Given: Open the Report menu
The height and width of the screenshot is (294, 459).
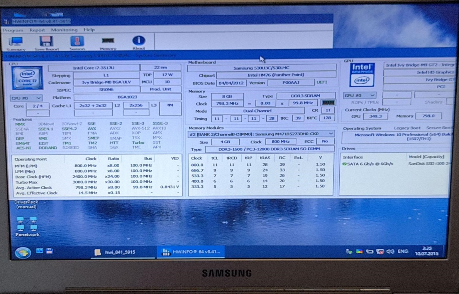Looking at the screenshot, I should tap(37, 30).
